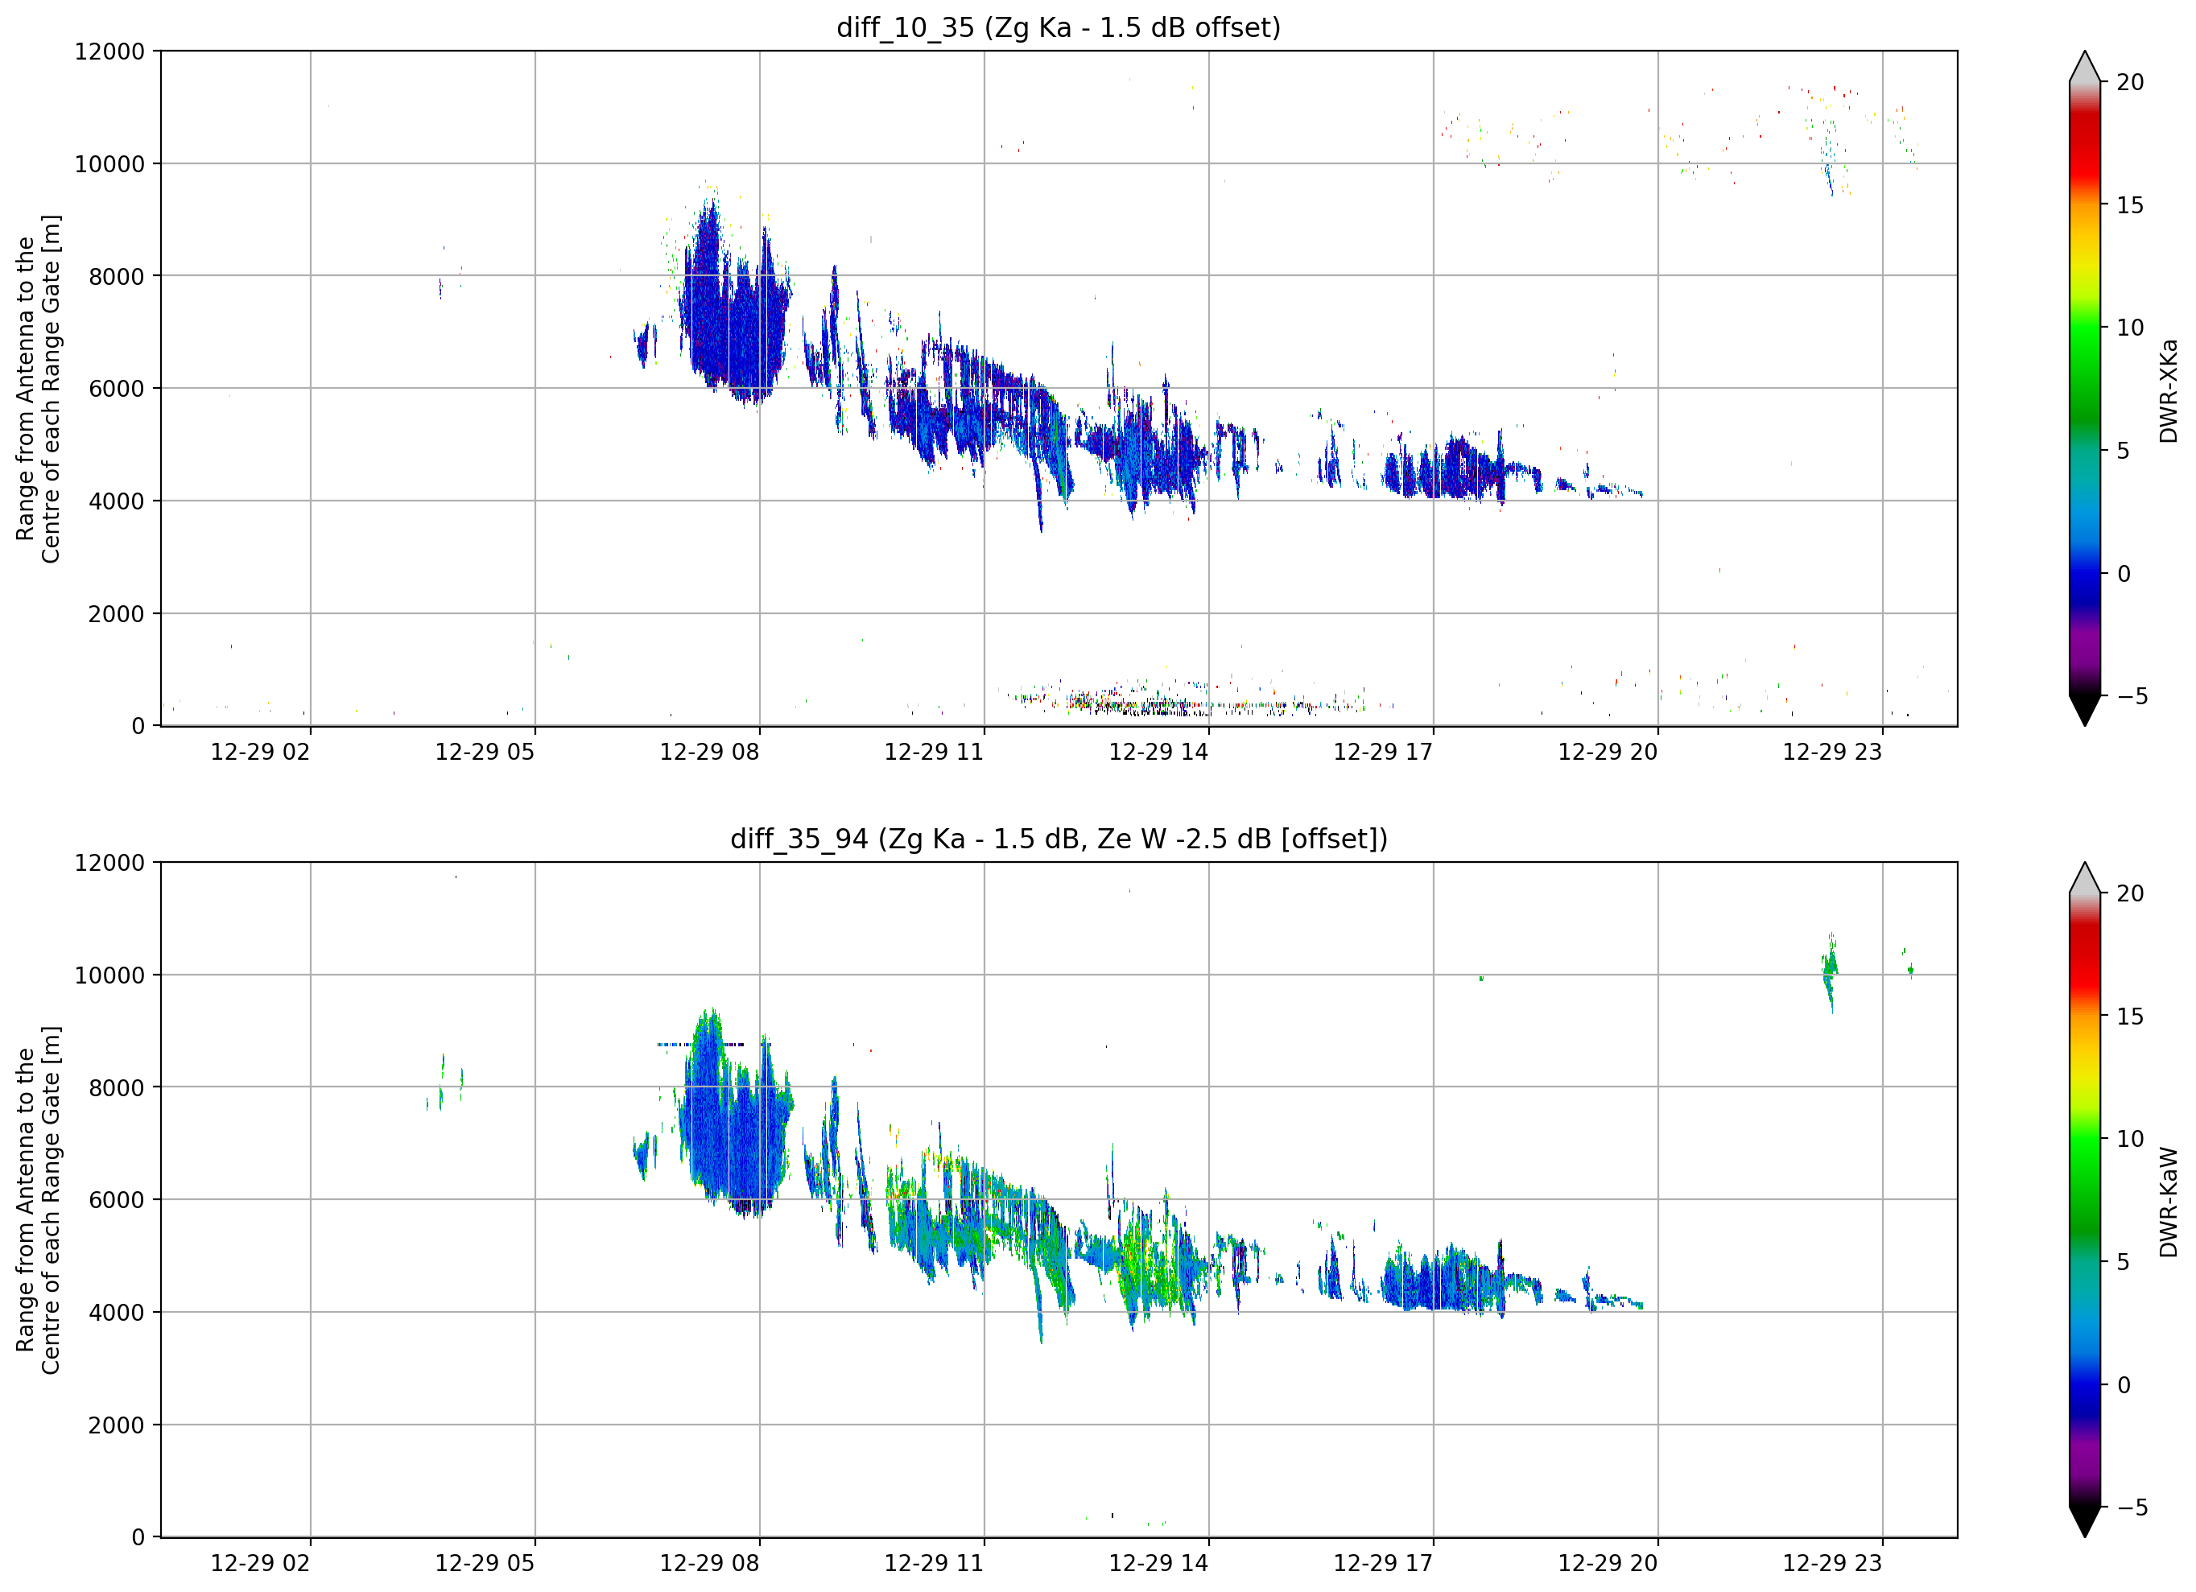Click the '5' tick on the DWR-KaW colorbar
Viewport: 2196px width, 1592px height.
[2124, 1262]
